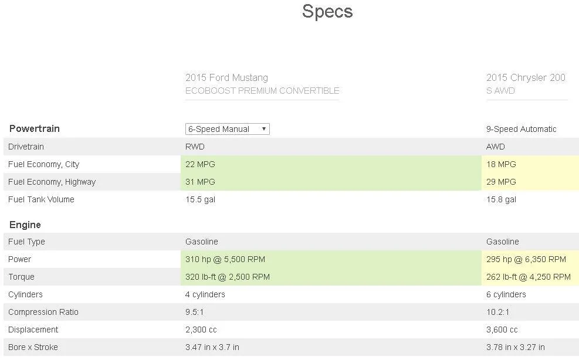Click the Displacement row label
This screenshot has width=579, height=360.
pos(33,330)
